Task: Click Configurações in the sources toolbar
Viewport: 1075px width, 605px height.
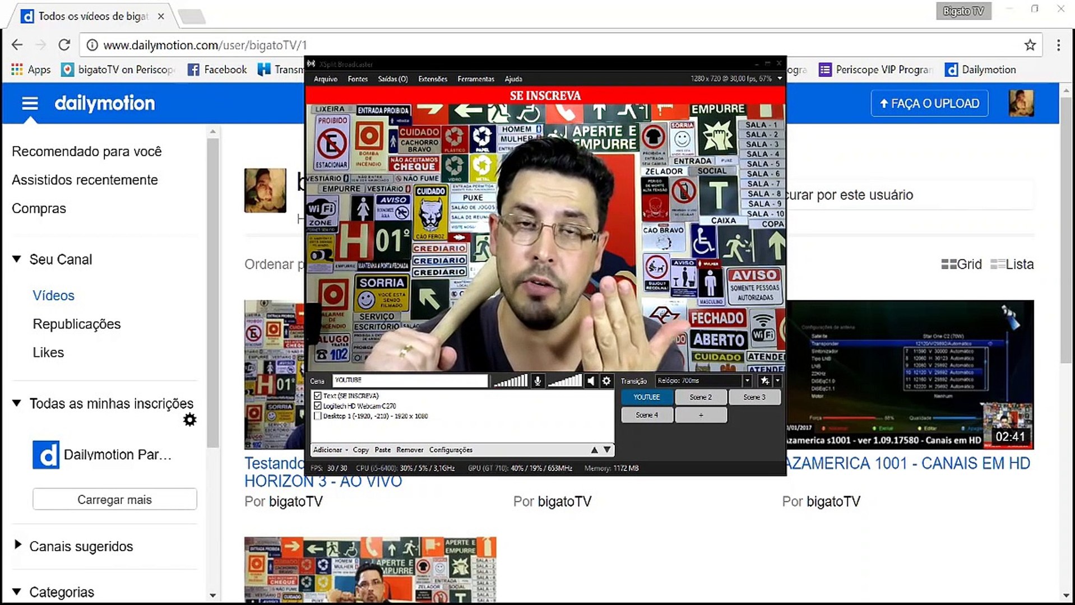Action: pos(451,450)
